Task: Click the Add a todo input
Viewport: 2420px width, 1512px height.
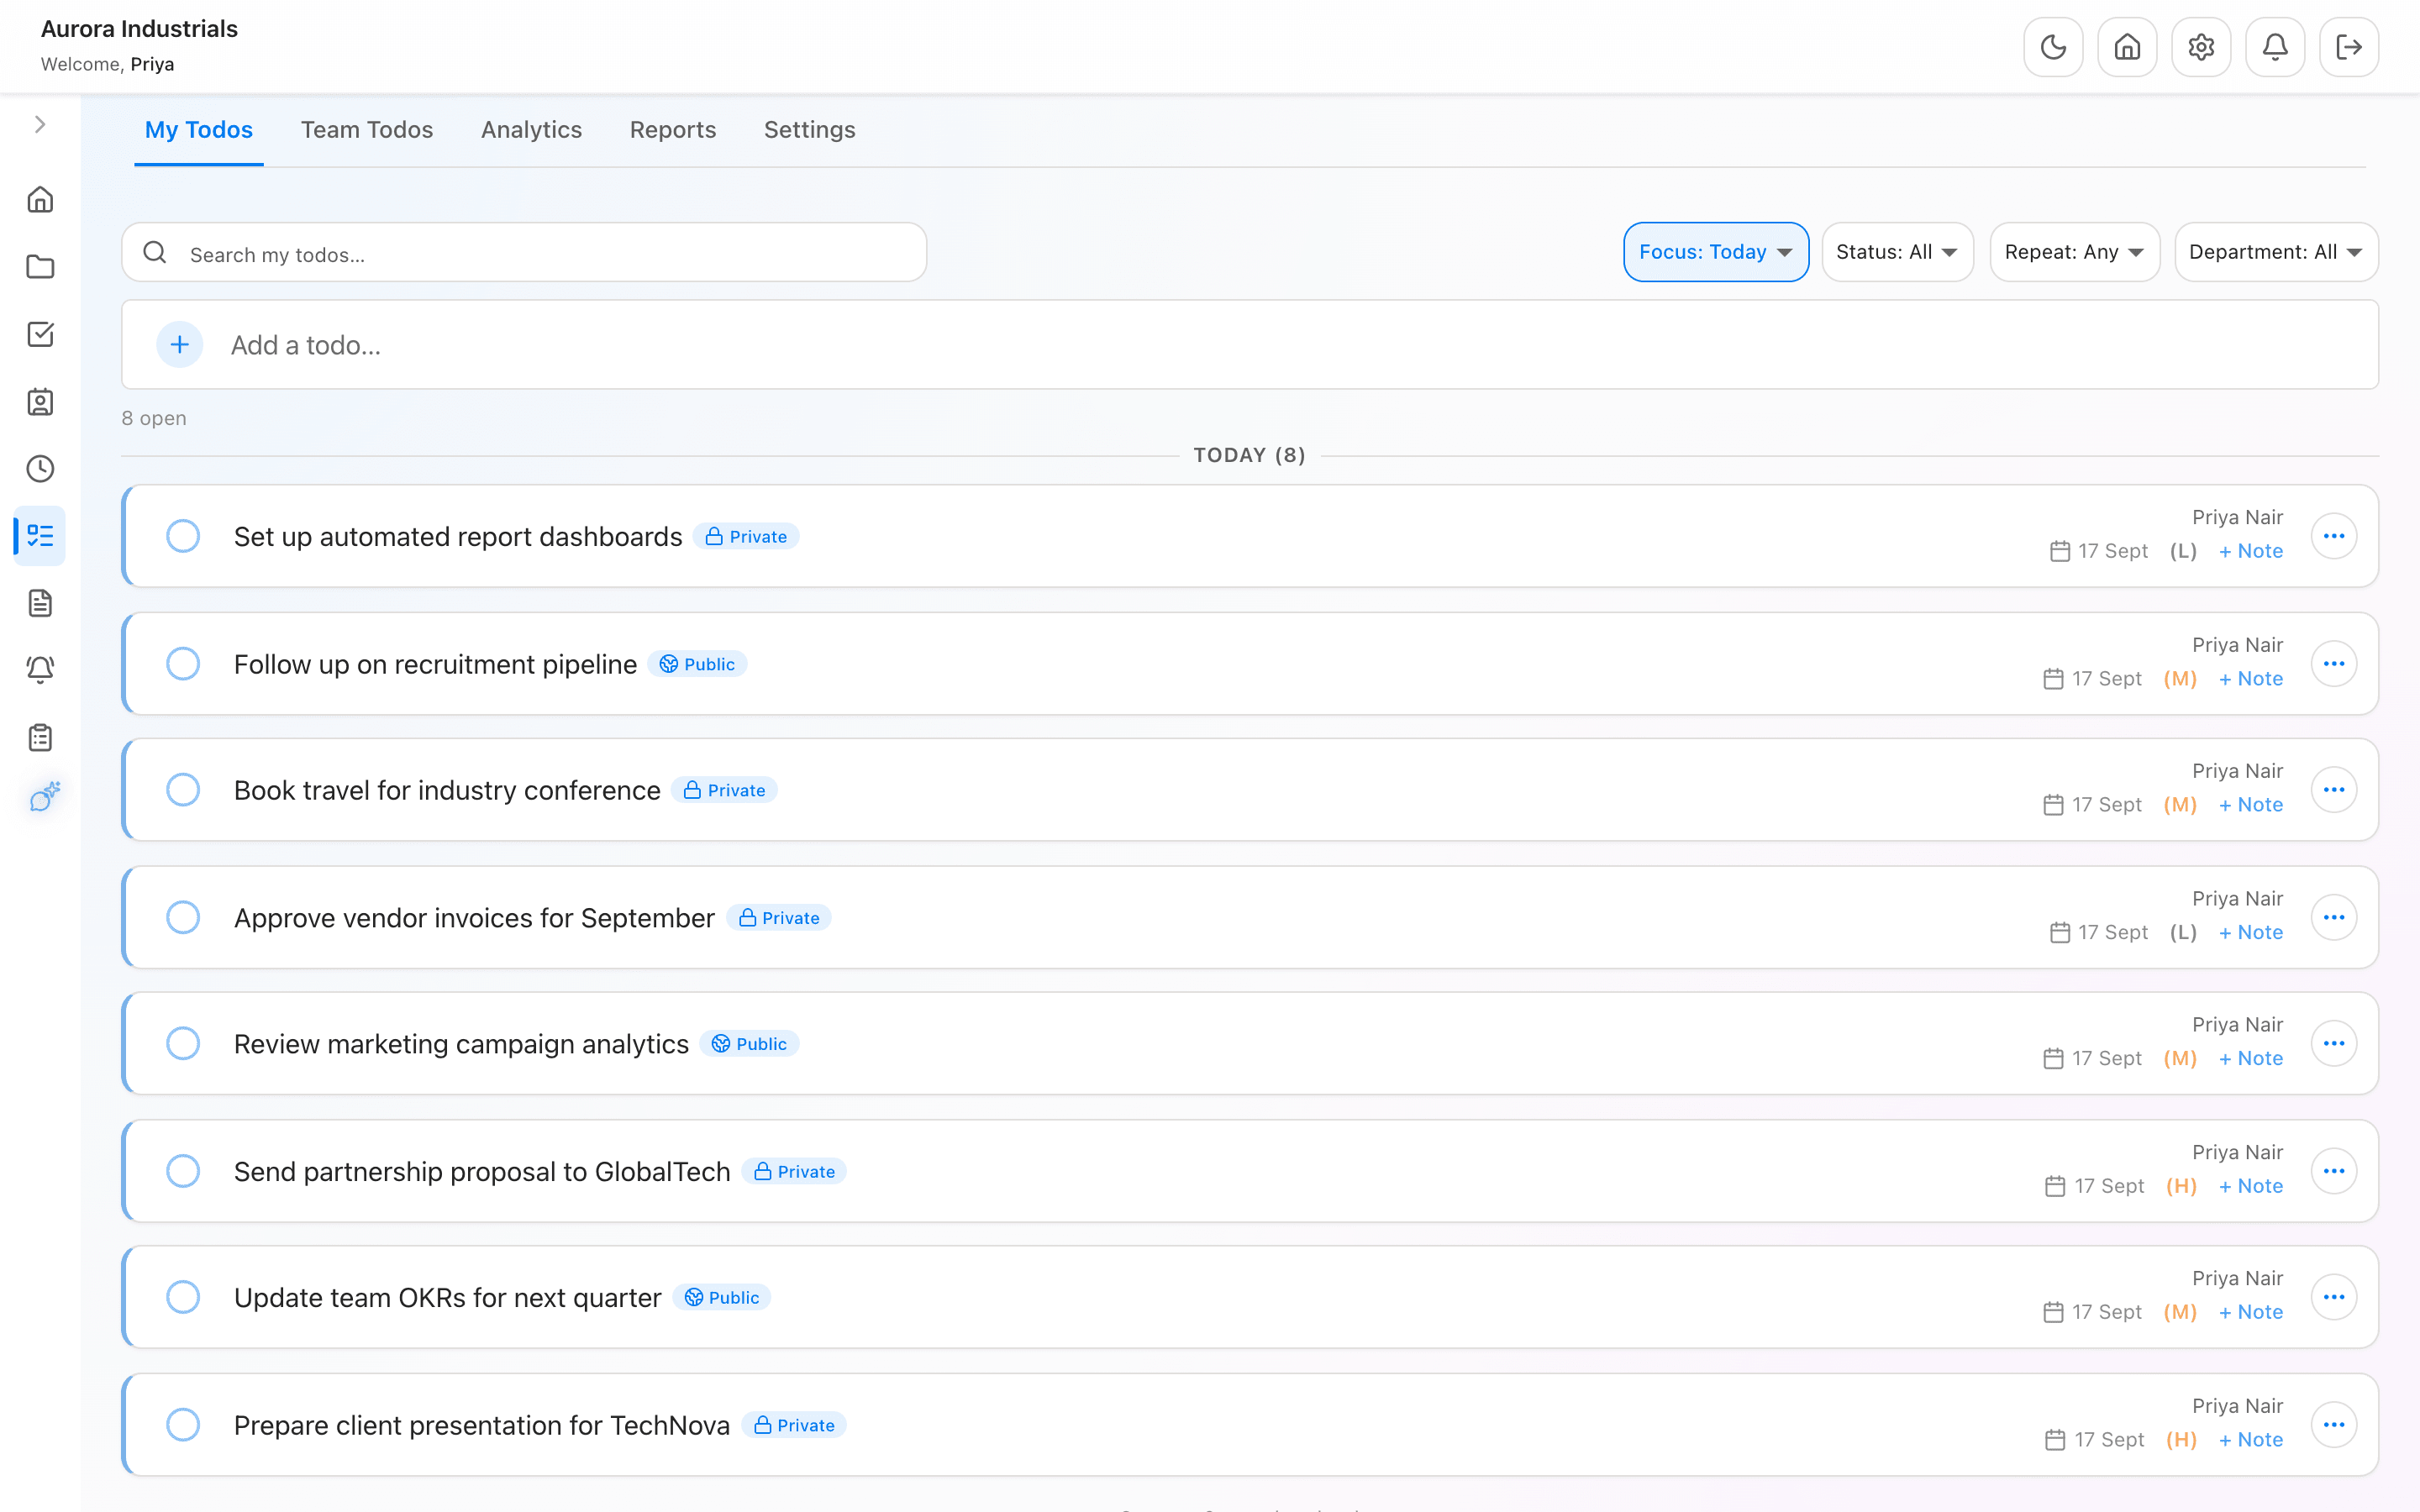Action: point(1250,345)
